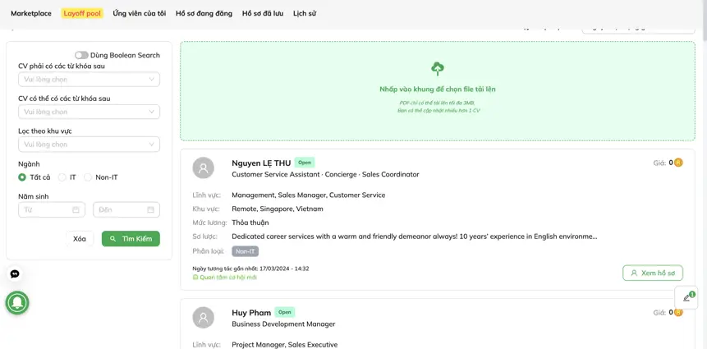Image resolution: width=707 pixels, height=349 pixels.
Task: Select the Non-IT radio button
Action: tap(89, 177)
